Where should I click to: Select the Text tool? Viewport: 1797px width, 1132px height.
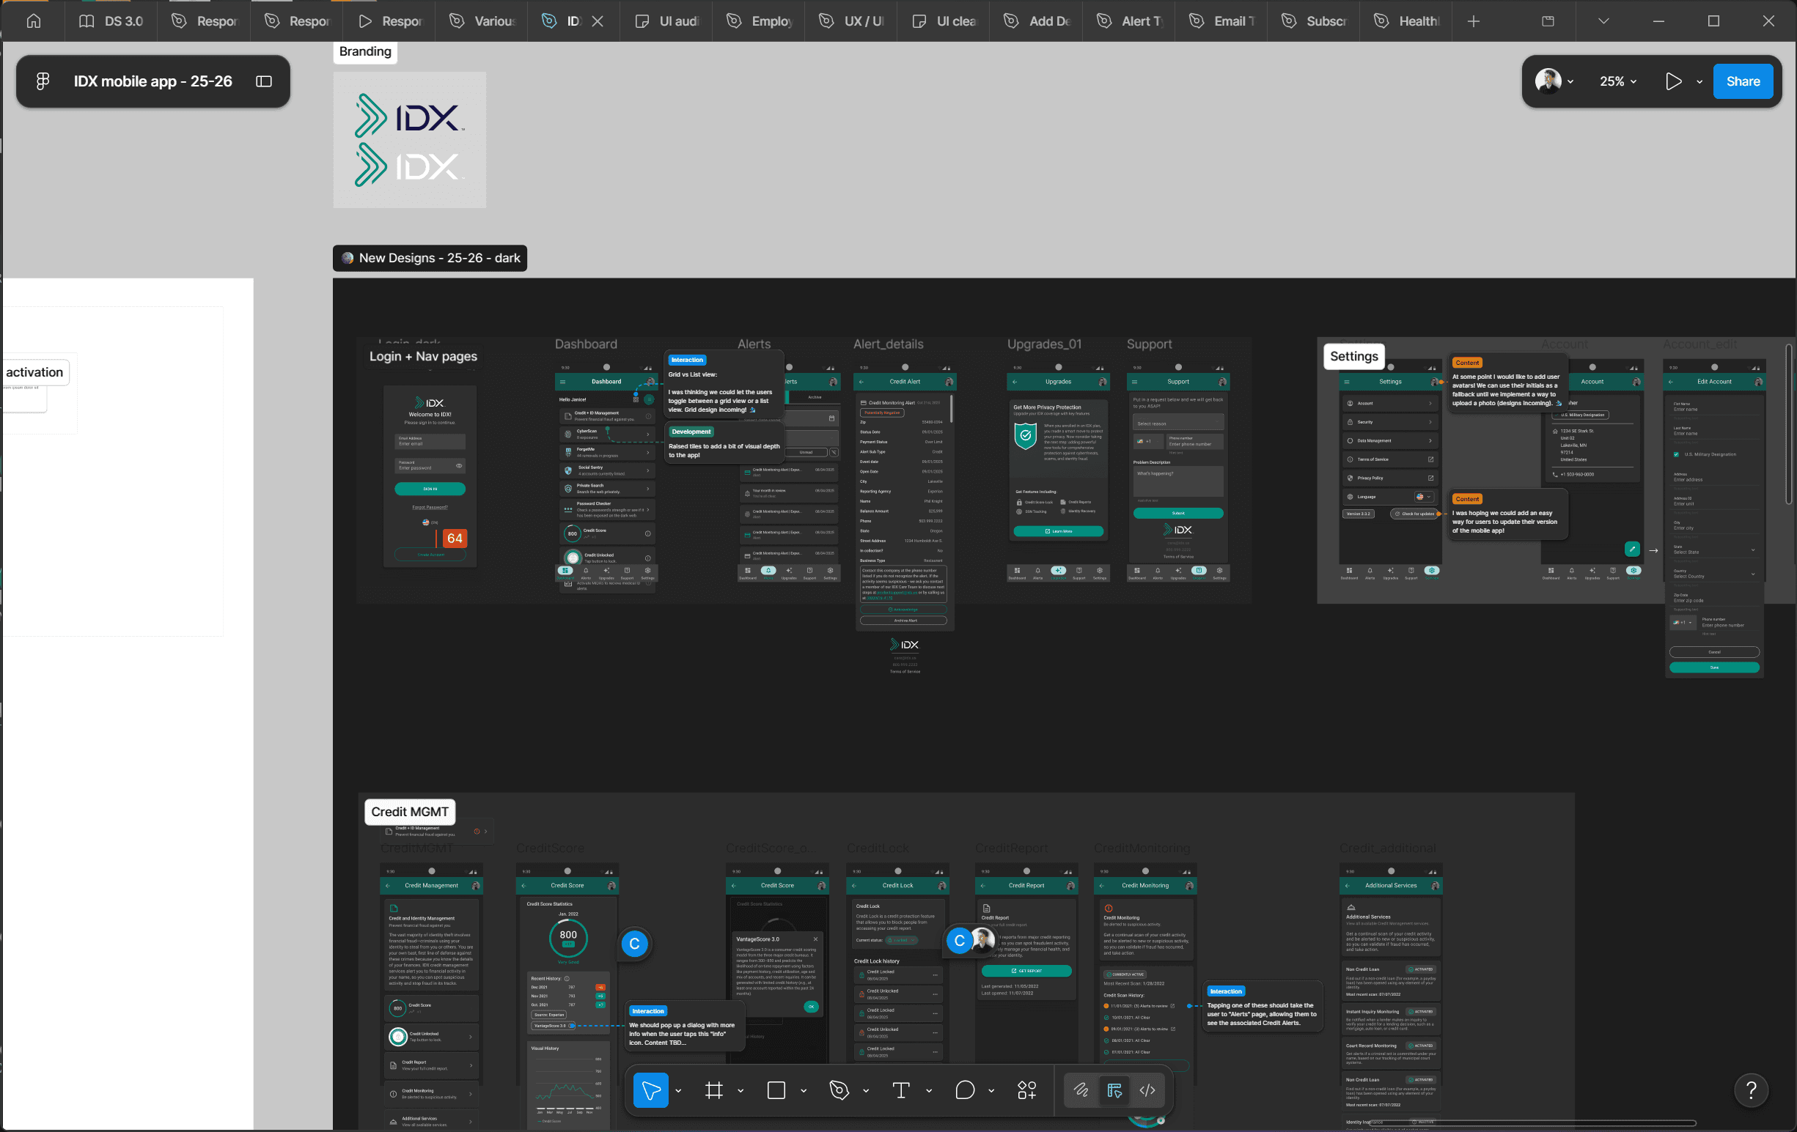[902, 1090]
